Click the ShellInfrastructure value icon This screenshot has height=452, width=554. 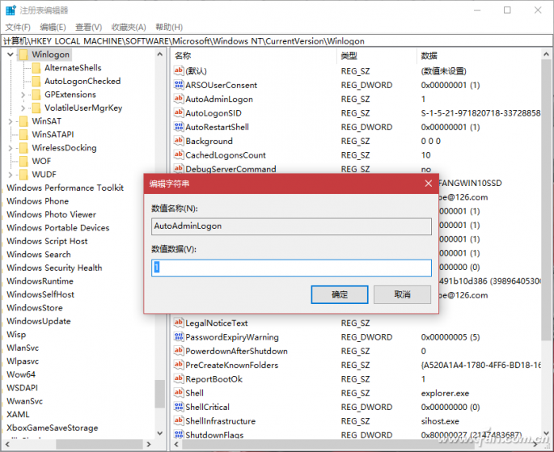click(179, 421)
